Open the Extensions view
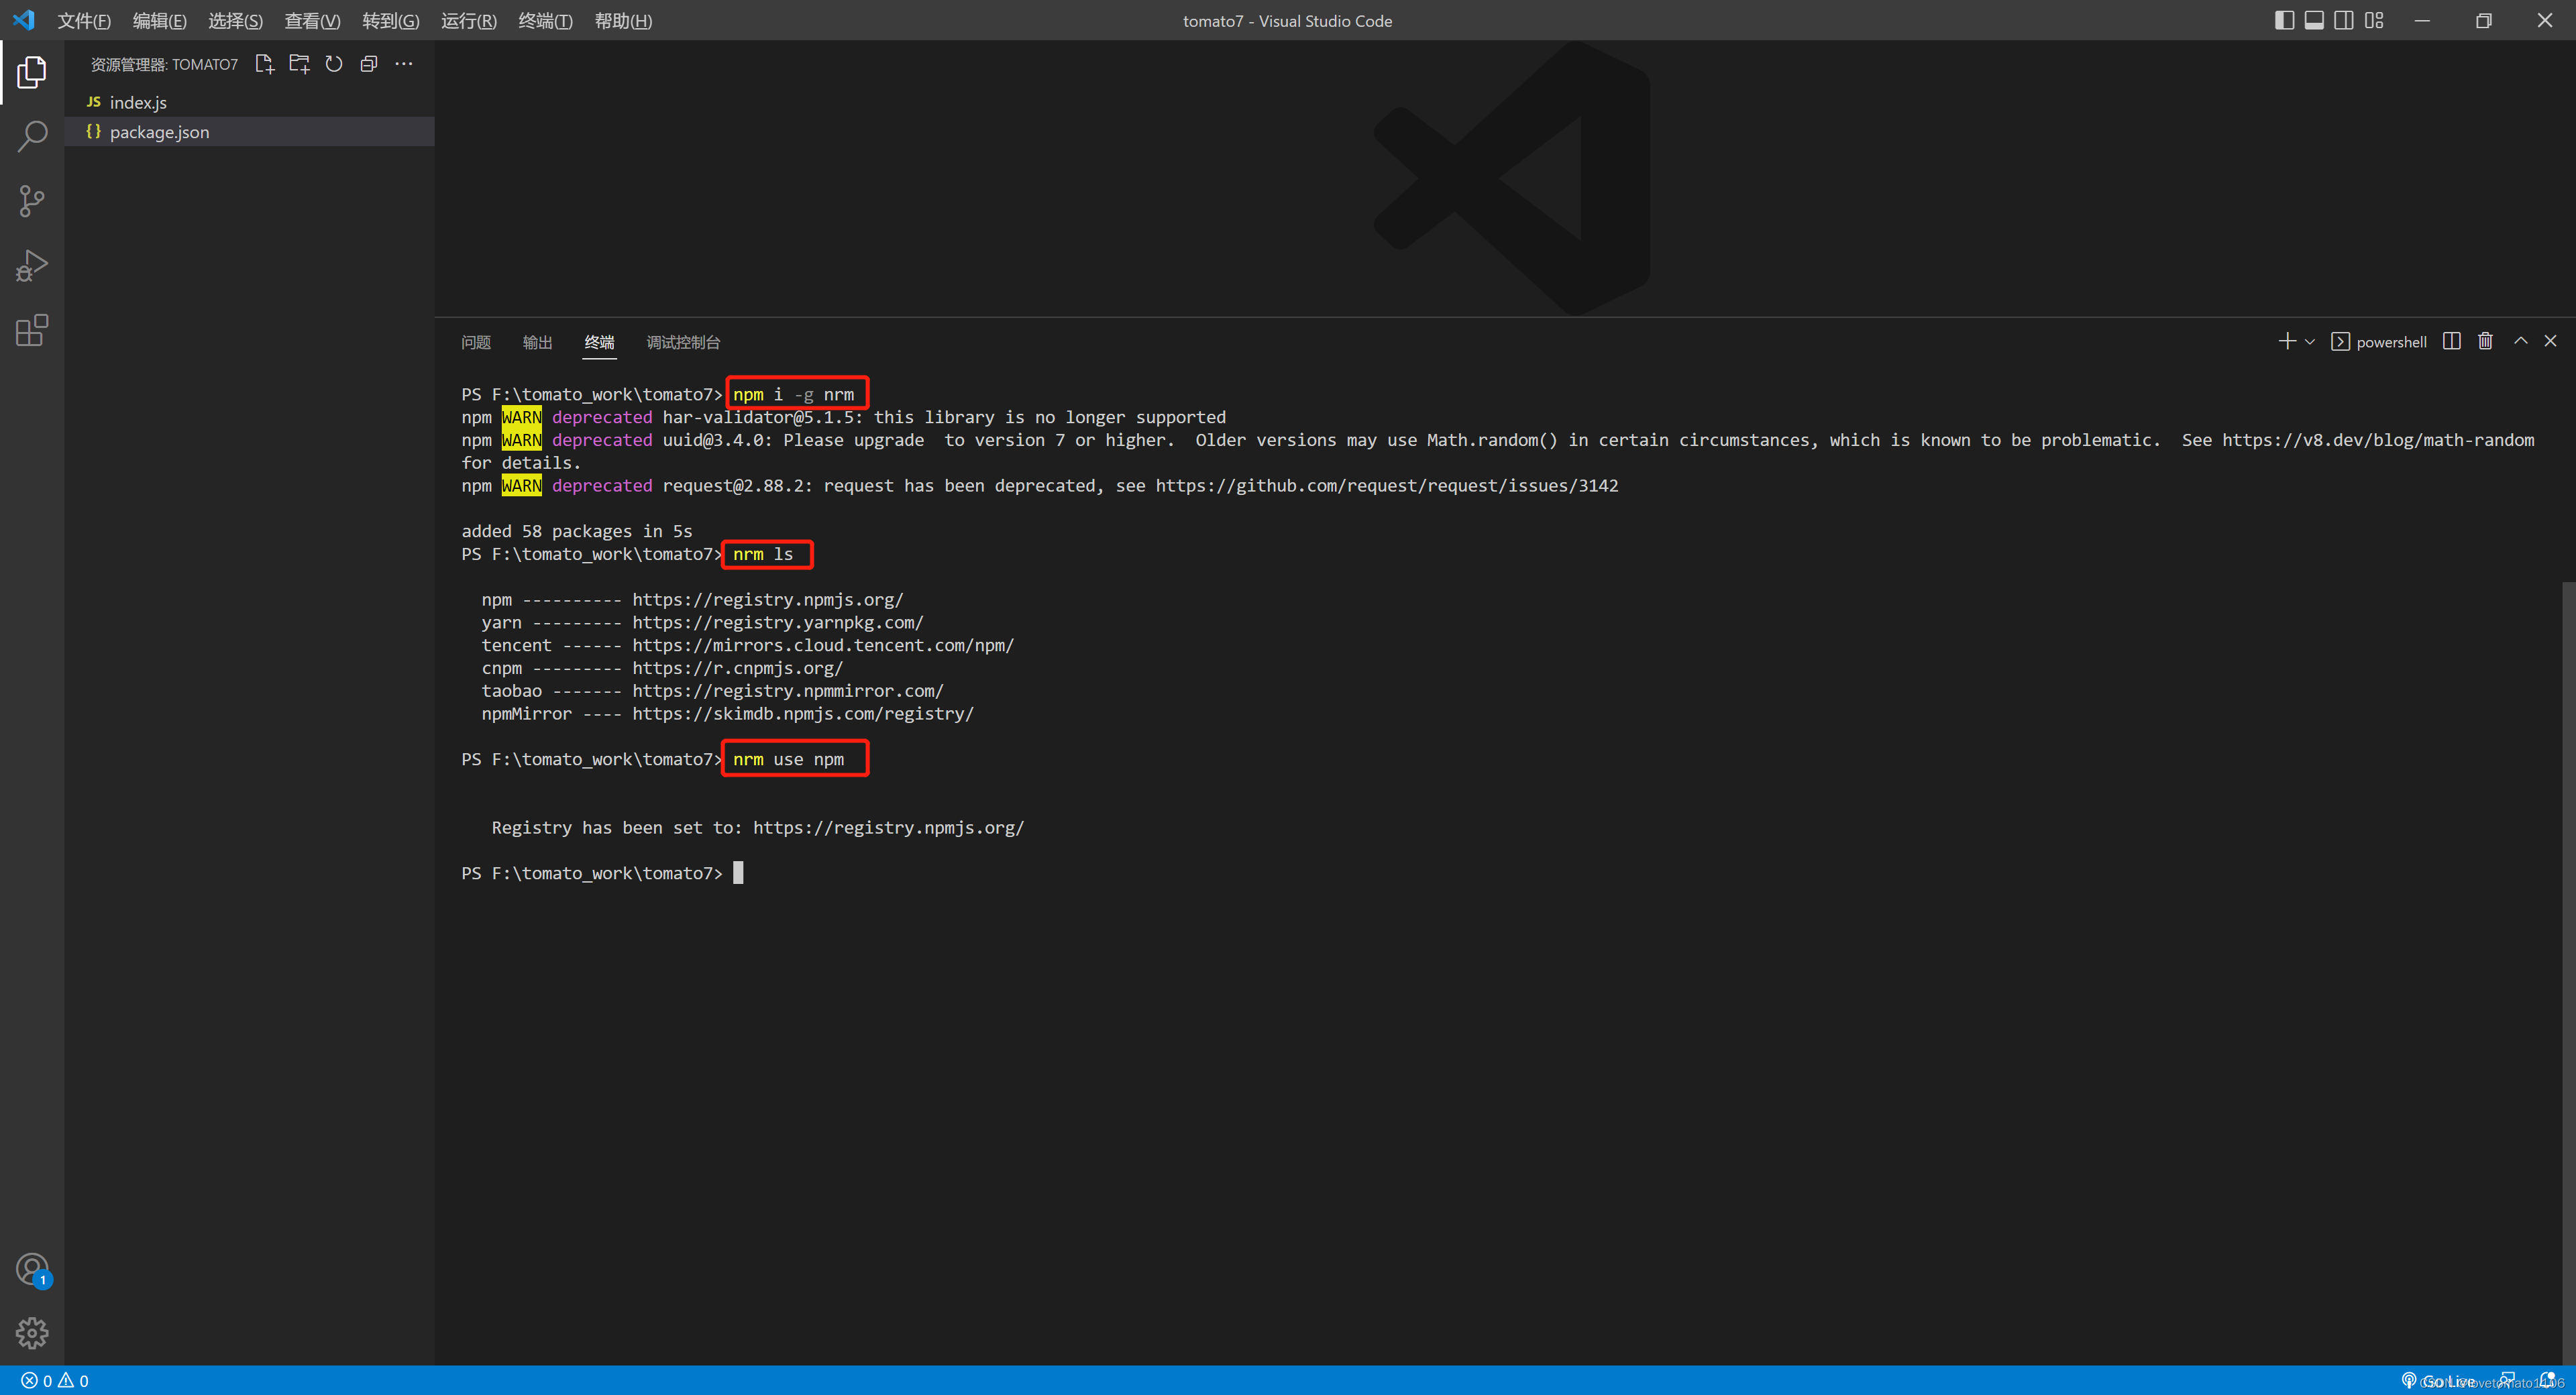This screenshot has height=1395, width=2576. pos(32,330)
